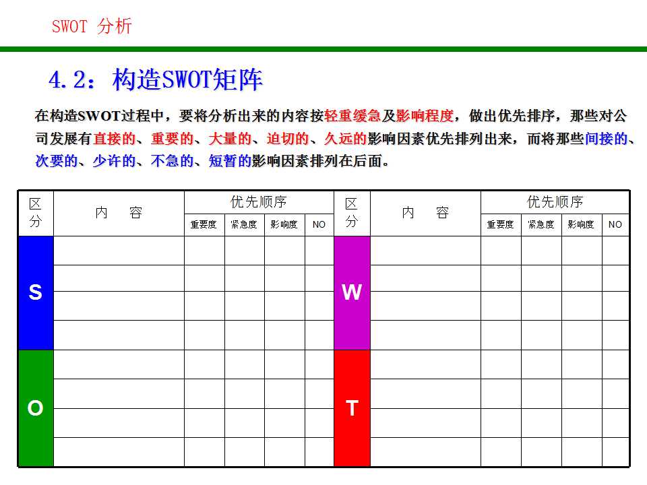Screen dimensions: 647x485
Task: Select the magenta W quadrant block
Action: (352, 293)
